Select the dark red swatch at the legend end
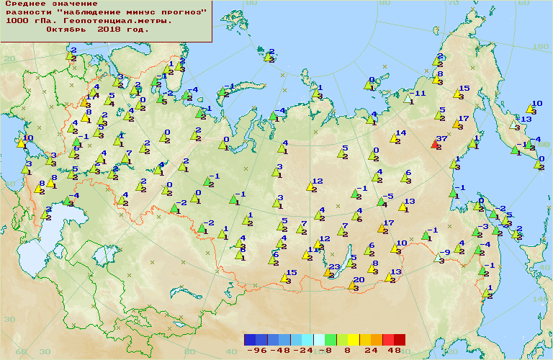This screenshot has width=553, height=360. click(x=400, y=340)
